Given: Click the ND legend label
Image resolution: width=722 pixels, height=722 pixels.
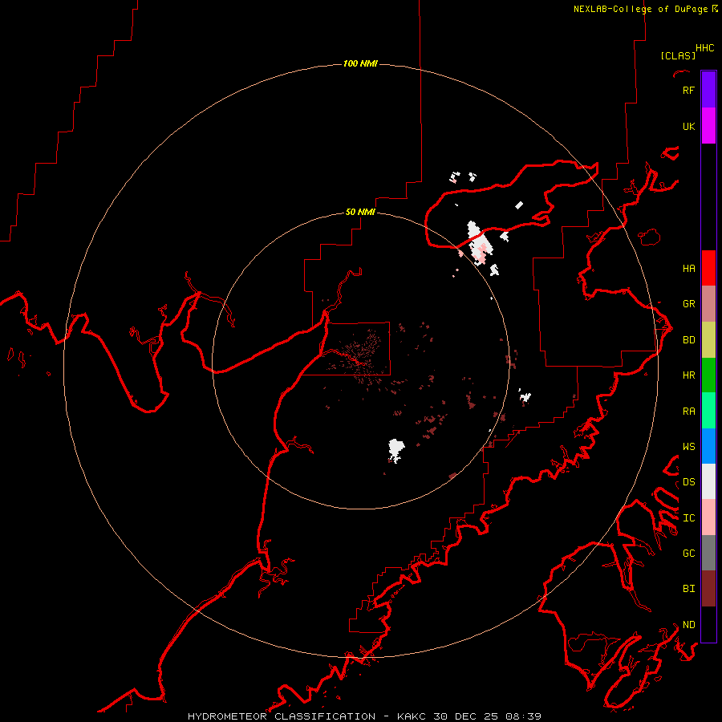Looking at the screenshot, I should pos(688,625).
